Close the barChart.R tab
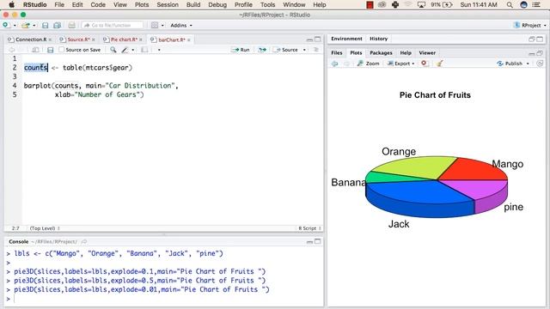This screenshot has height=309, width=550. click(x=189, y=40)
